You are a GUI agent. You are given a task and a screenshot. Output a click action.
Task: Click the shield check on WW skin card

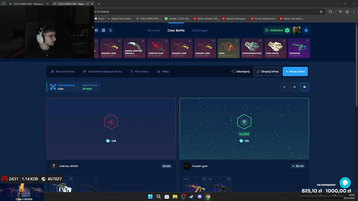tap(204, 179)
